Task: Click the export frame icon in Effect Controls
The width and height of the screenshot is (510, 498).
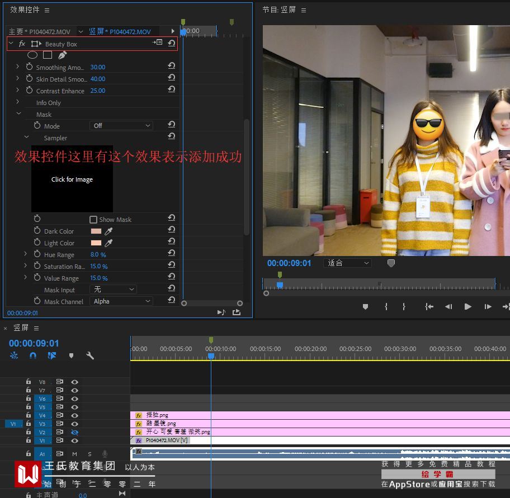Action: (237, 312)
